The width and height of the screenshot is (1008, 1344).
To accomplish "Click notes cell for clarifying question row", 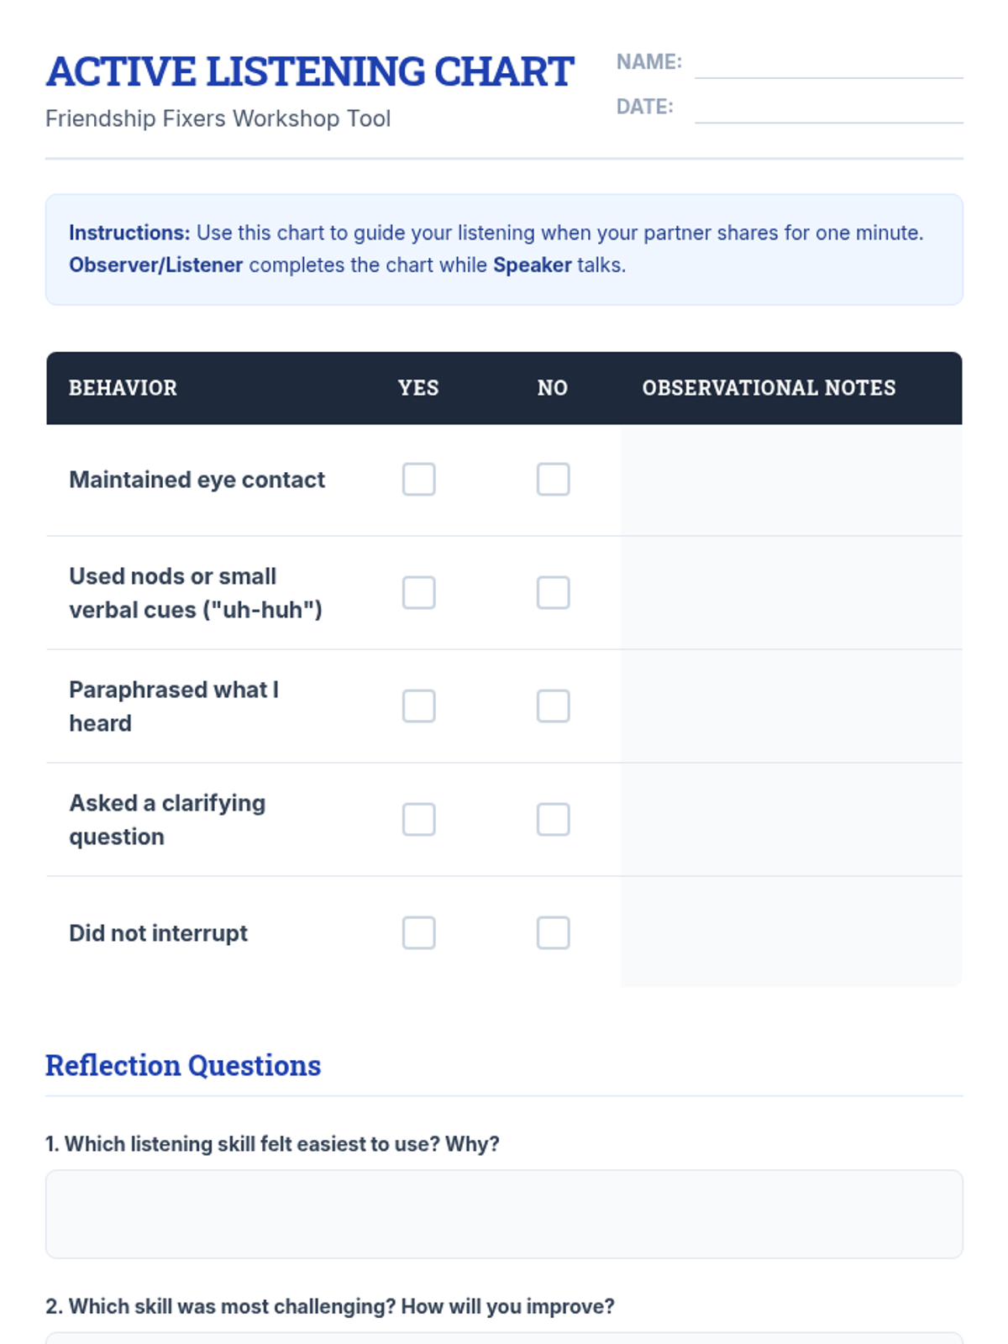I will coord(791,820).
